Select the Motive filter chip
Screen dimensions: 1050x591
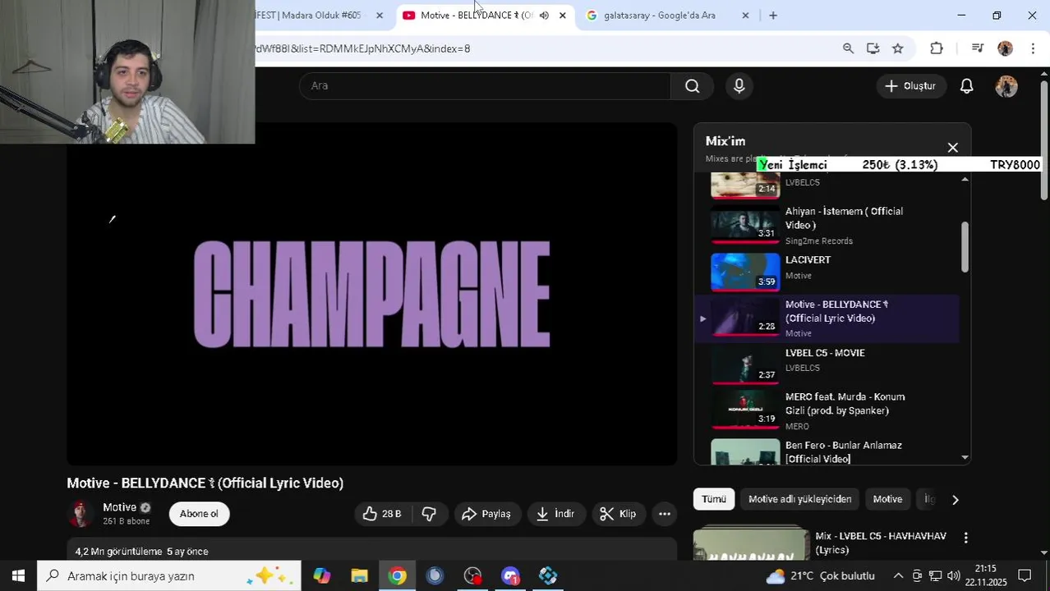click(x=887, y=499)
